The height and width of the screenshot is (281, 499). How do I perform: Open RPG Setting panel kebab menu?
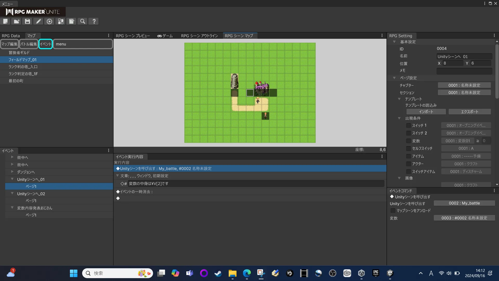tap(494, 36)
